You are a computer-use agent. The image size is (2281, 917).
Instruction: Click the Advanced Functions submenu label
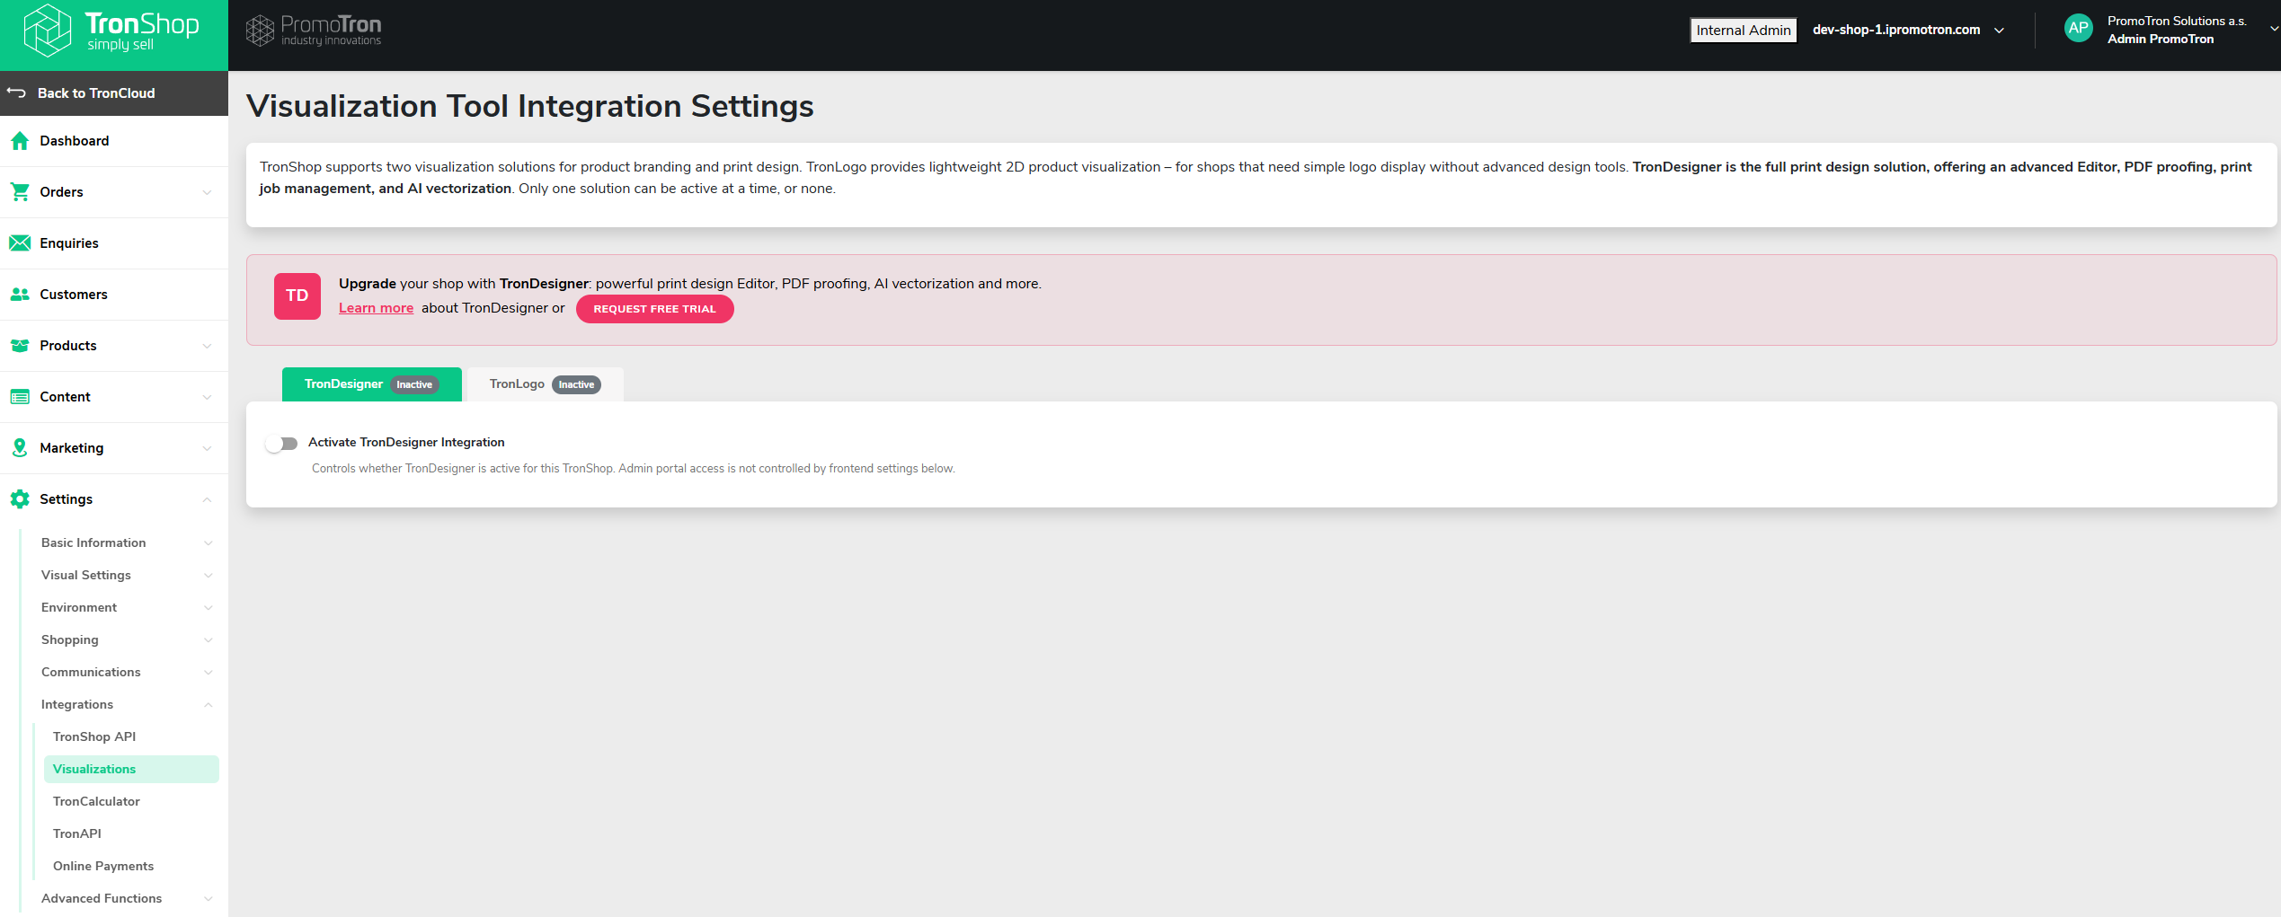tap(102, 898)
